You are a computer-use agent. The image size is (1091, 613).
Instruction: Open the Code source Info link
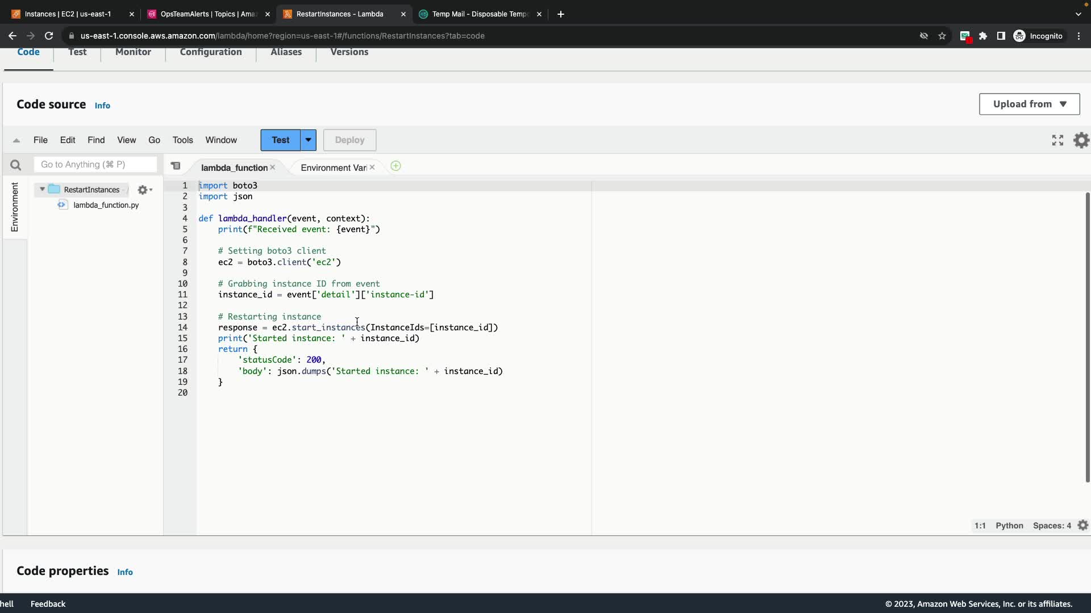(x=102, y=106)
